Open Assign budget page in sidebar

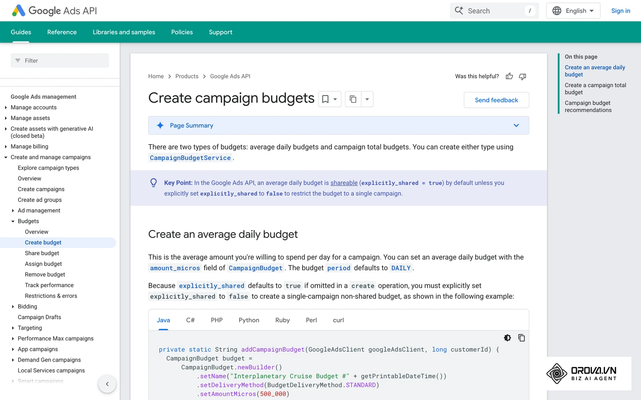point(43,264)
